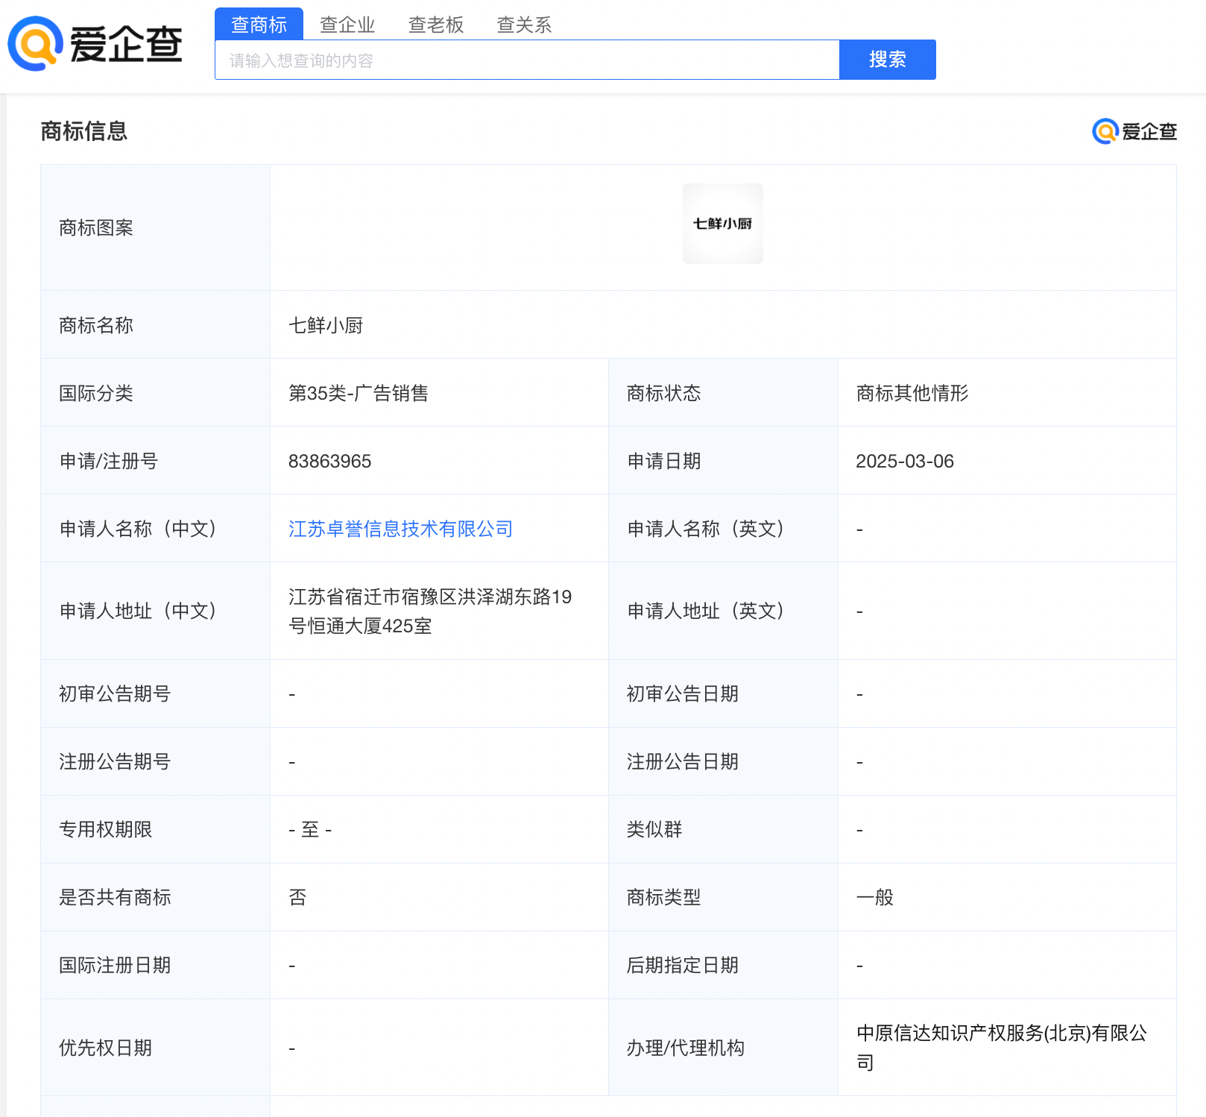The width and height of the screenshot is (1206, 1117).
Task: Click the 申请/注册号 row label
Action: 109,461
